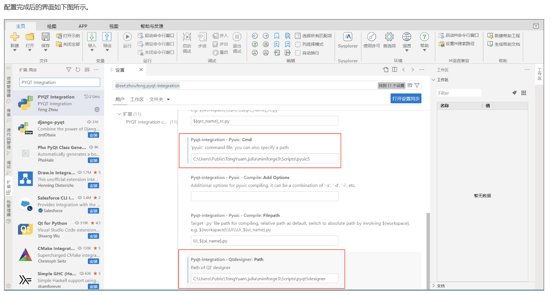560x295 pixels.
Task: Expand the 文档 section at bottom right
Action: [x=434, y=286]
